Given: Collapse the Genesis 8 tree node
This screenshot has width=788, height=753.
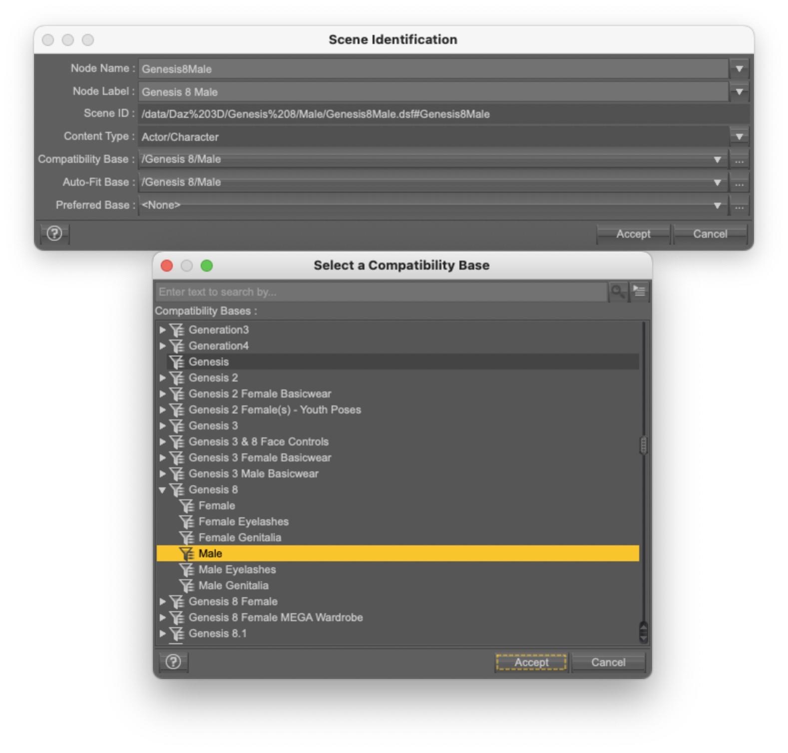Looking at the screenshot, I should [162, 490].
